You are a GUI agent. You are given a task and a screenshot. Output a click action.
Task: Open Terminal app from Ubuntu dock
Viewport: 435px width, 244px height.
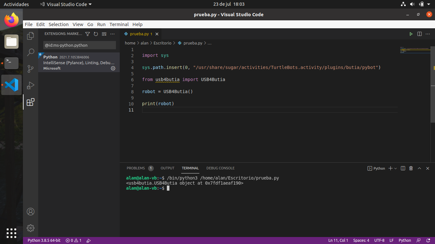11,63
